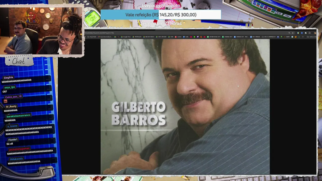322x181 pixels.
Task: Click the emote in Calvo_aos_18's message
Action: pyautogui.click(x=6, y=101)
